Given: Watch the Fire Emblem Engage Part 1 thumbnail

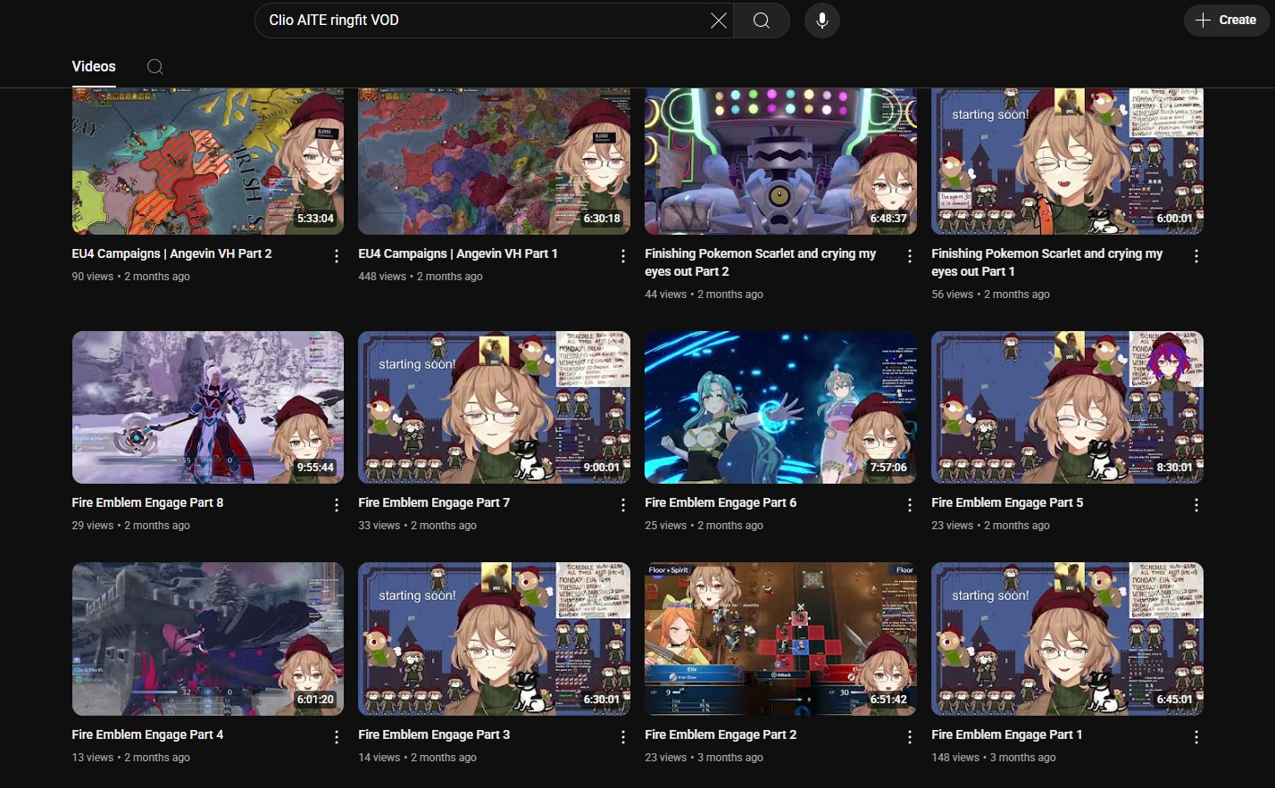Looking at the screenshot, I should [x=1067, y=639].
